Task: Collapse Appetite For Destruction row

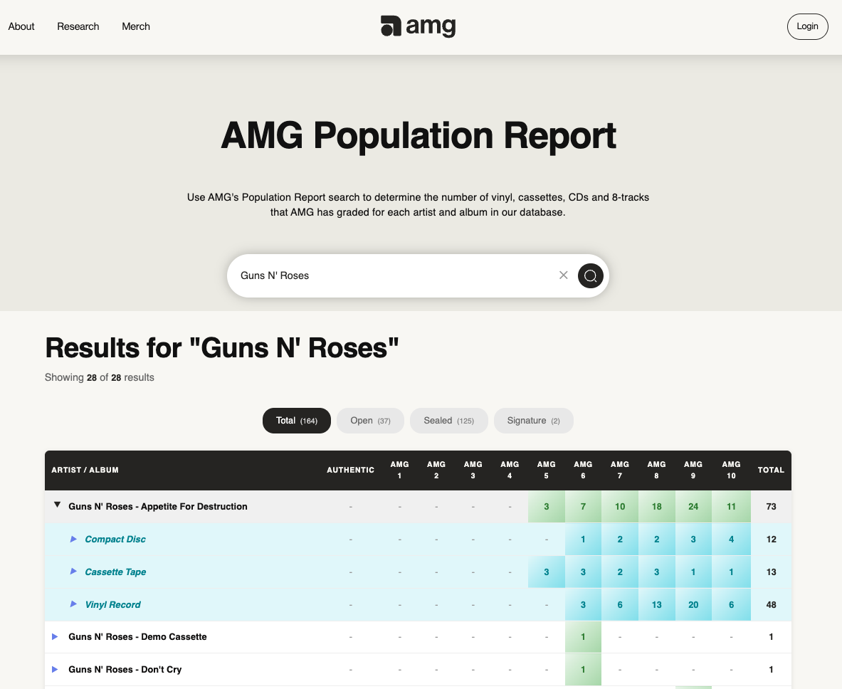Action: [57, 505]
